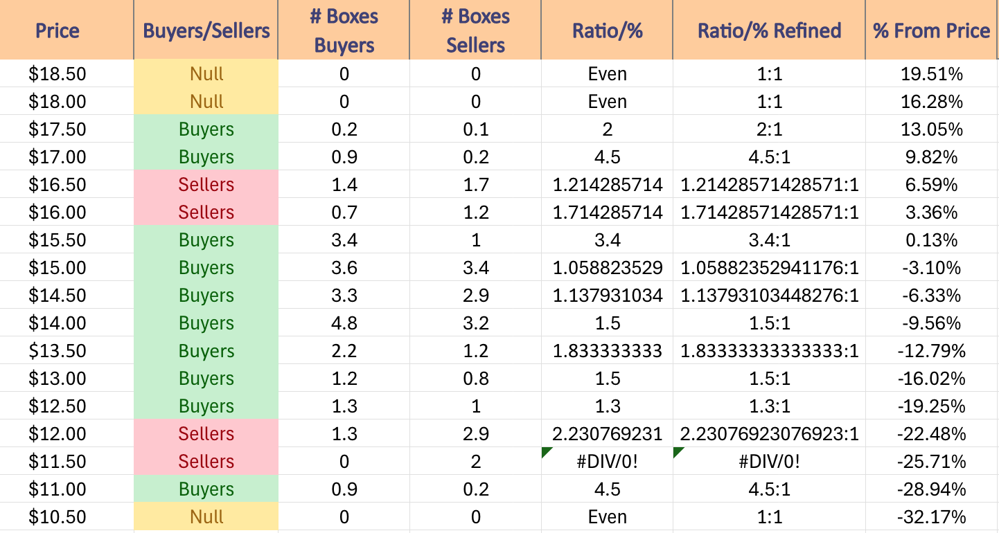
Task: Select the $15.50 price cell
Action: pos(67,240)
